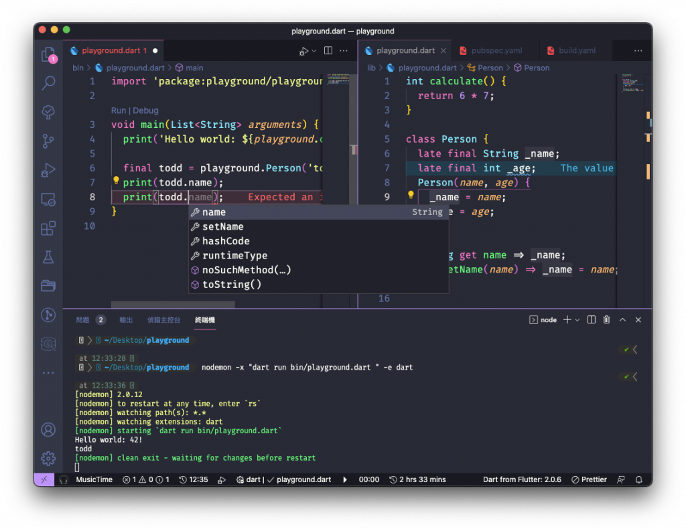Image resolution: width=686 pixels, height=531 pixels.
Task: Click the left editor minimap
Action: coord(338,81)
